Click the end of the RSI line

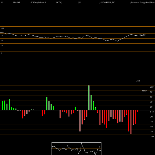137,36
